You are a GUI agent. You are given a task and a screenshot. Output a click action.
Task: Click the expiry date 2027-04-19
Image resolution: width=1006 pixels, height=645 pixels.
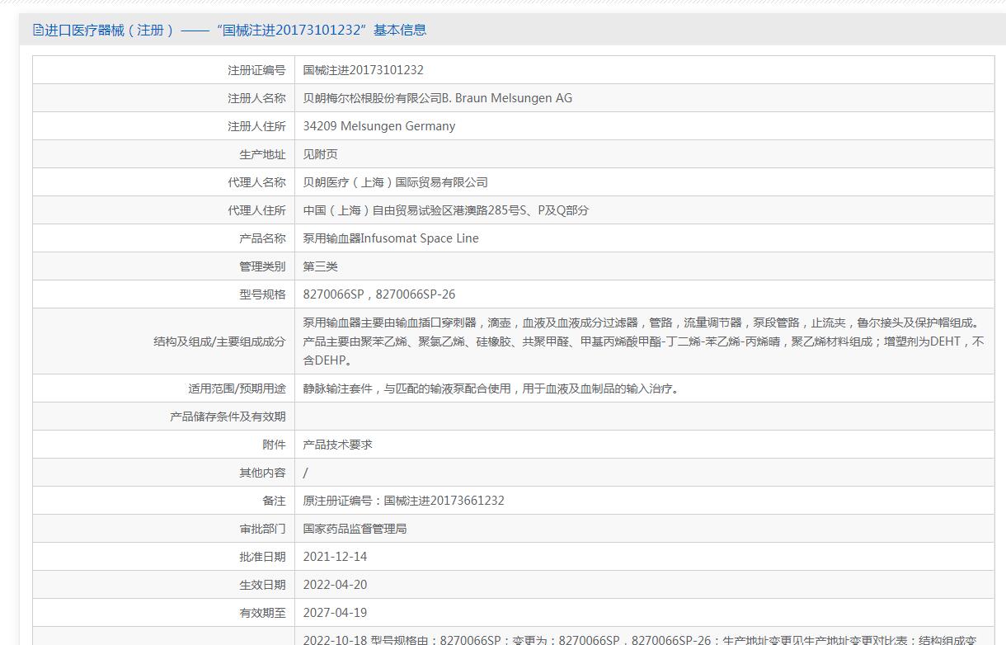[x=335, y=613]
